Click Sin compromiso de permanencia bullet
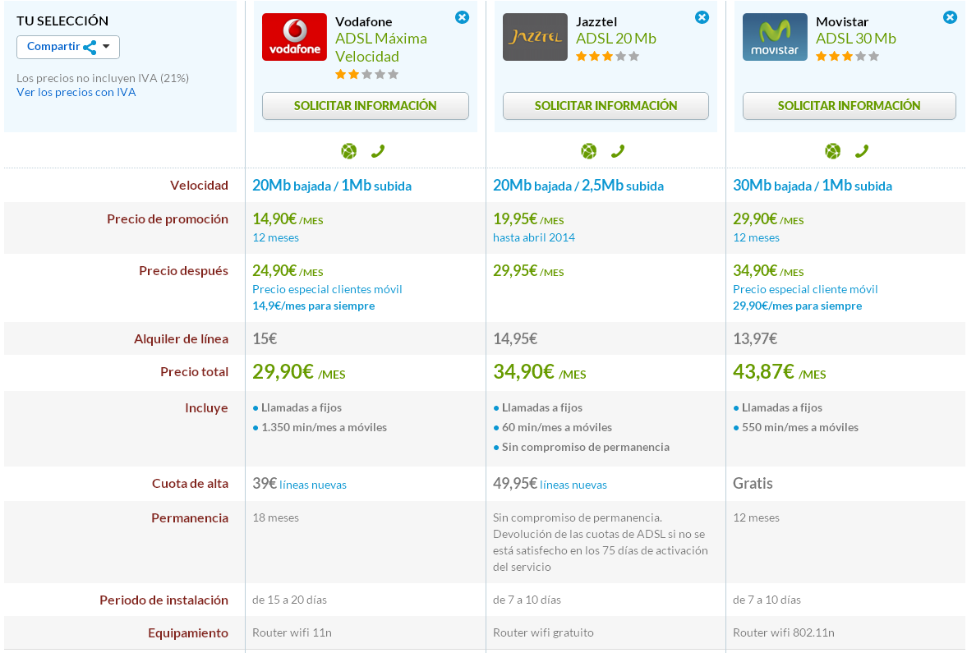 click(581, 447)
